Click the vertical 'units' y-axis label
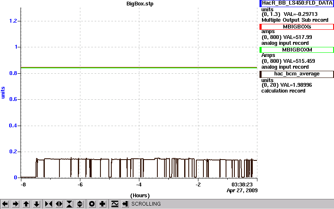Viewport: 334px width, 209px height. coord(3,93)
